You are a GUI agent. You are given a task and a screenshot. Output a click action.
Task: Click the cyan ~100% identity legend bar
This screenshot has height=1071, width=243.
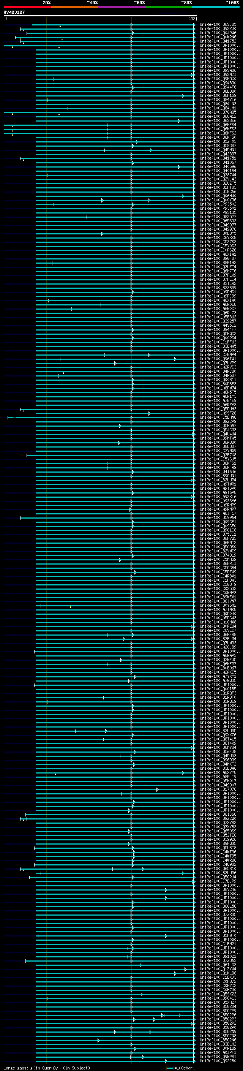point(216,7)
